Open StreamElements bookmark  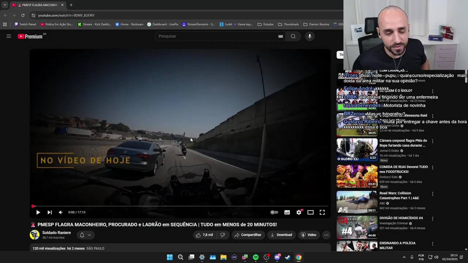tap(199, 24)
